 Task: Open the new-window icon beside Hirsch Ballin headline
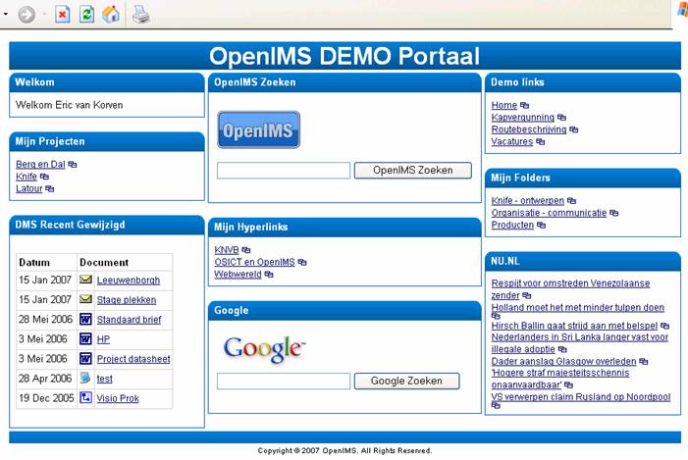(x=664, y=326)
